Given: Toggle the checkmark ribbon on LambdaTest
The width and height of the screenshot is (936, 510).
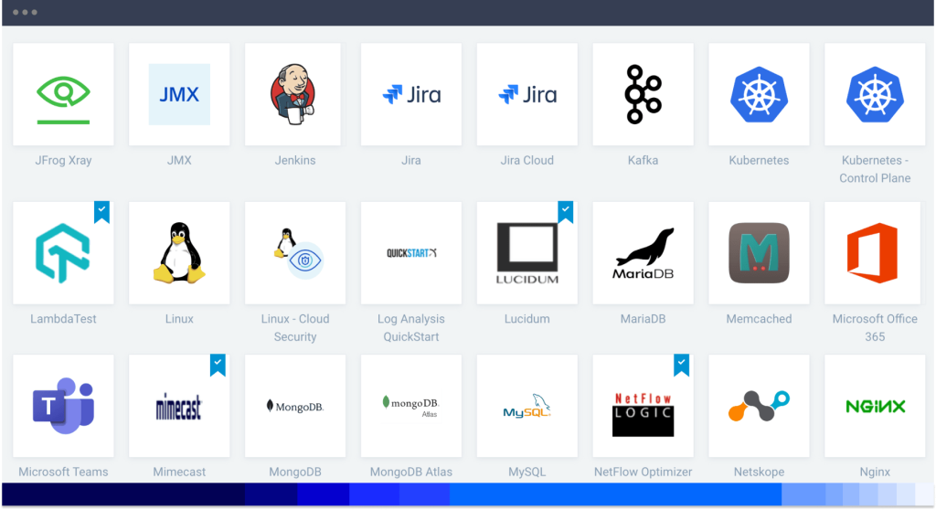Looking at the screenshot, I should [102, 211].
